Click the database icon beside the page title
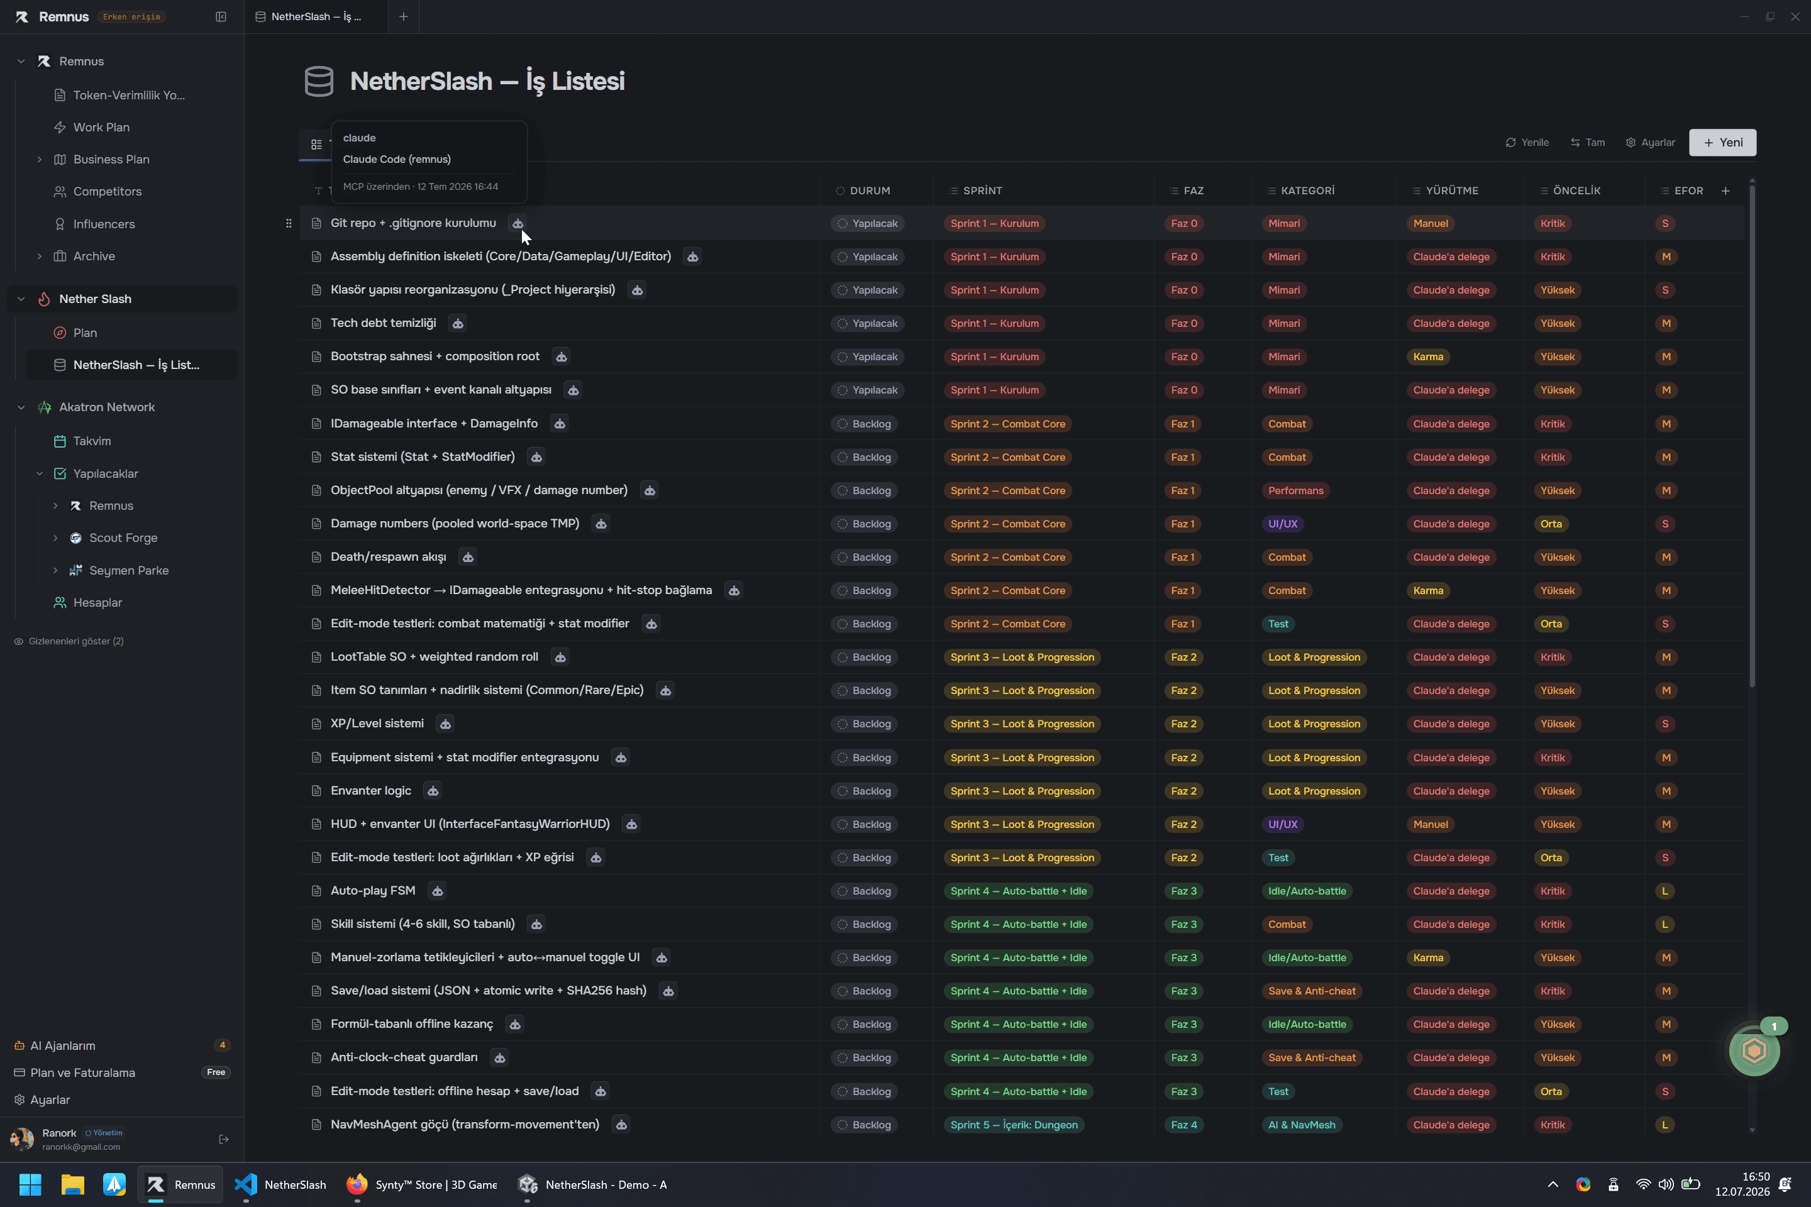The image size is (1811, 1207). coord(319,81)
